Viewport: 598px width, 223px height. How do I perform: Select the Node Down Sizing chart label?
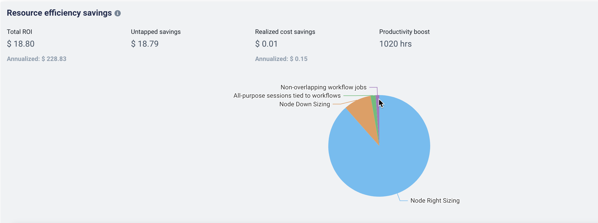pos(304,104)
